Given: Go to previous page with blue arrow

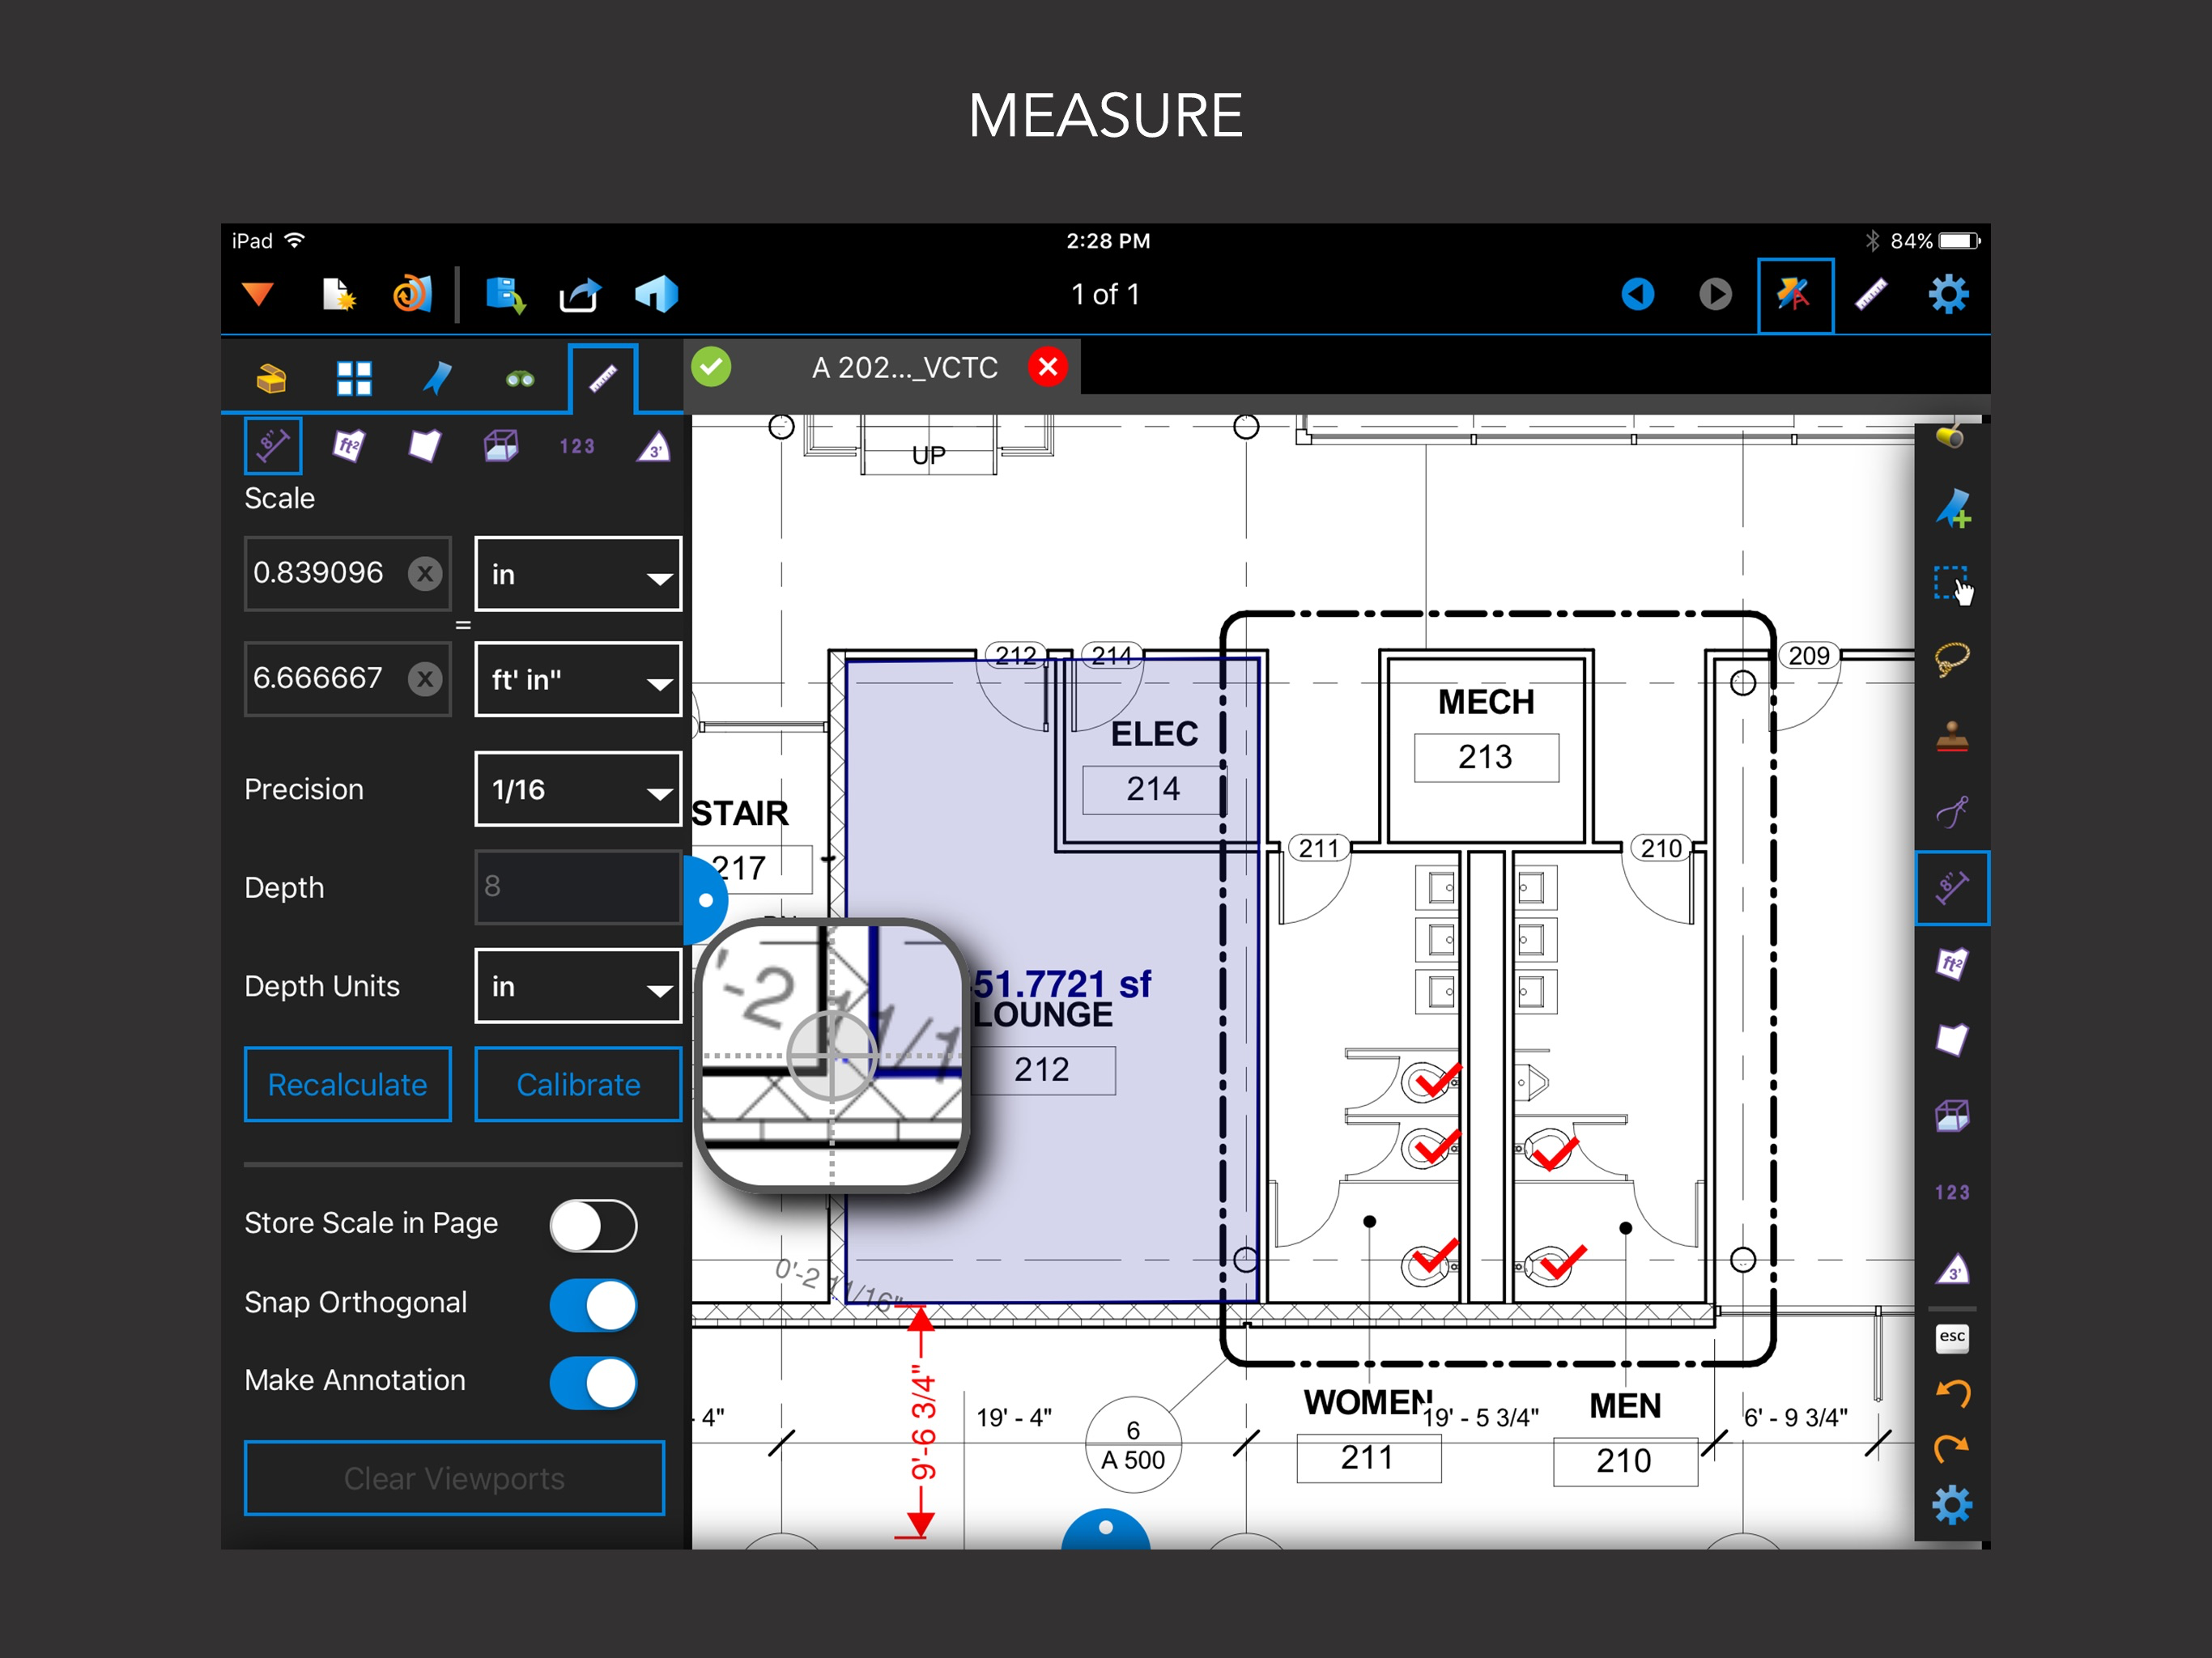Looking at the screenshot, I should point(1637,294).
